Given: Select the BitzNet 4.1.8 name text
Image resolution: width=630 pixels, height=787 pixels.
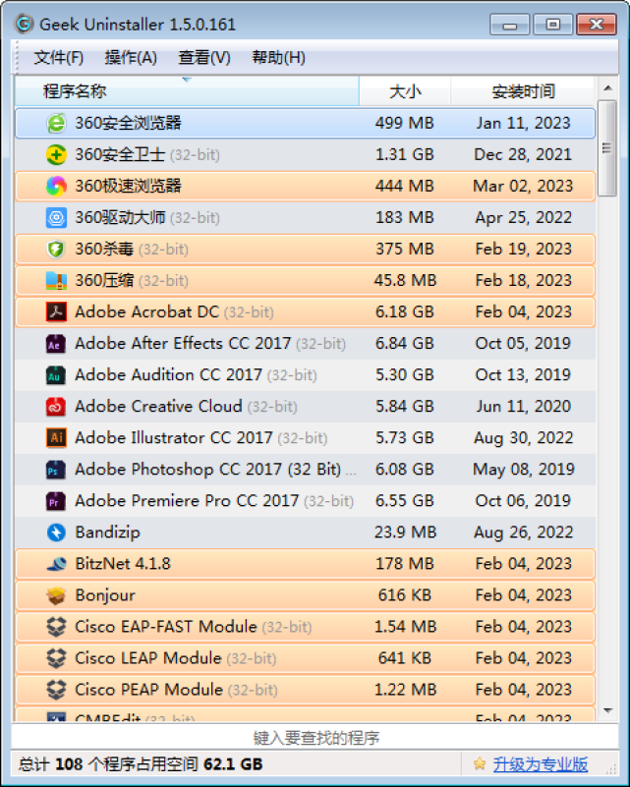Looking at the screenshot, I should pyautogui.click(x=123, y=564).
